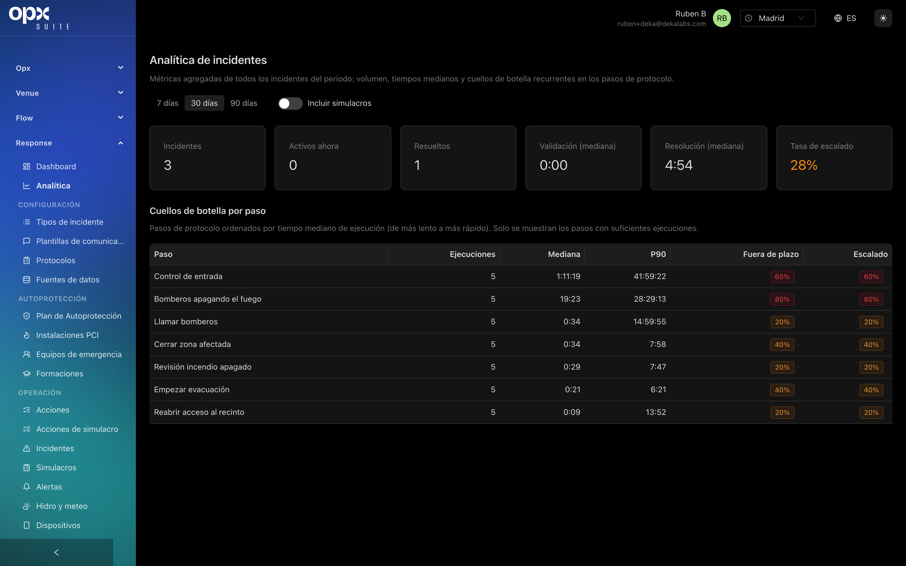Collapse the sidebar with bottom arrow
Image resolution: width=906 pixels, height=566 pixels.
click(57, 552)
